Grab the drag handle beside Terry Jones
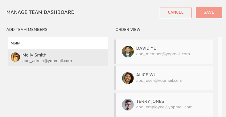Viewport: 226px width, 117px height. 115,105
